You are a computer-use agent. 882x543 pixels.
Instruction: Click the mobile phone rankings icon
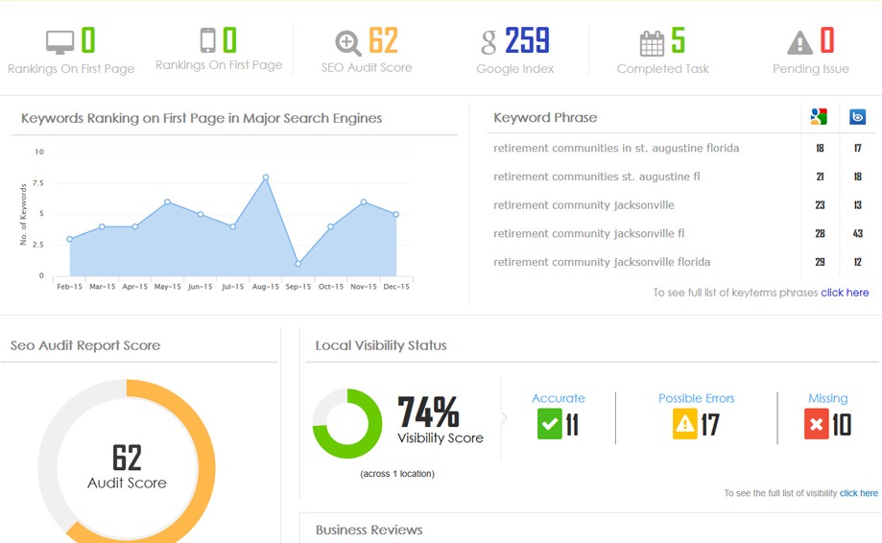click(x=207, y=40)
